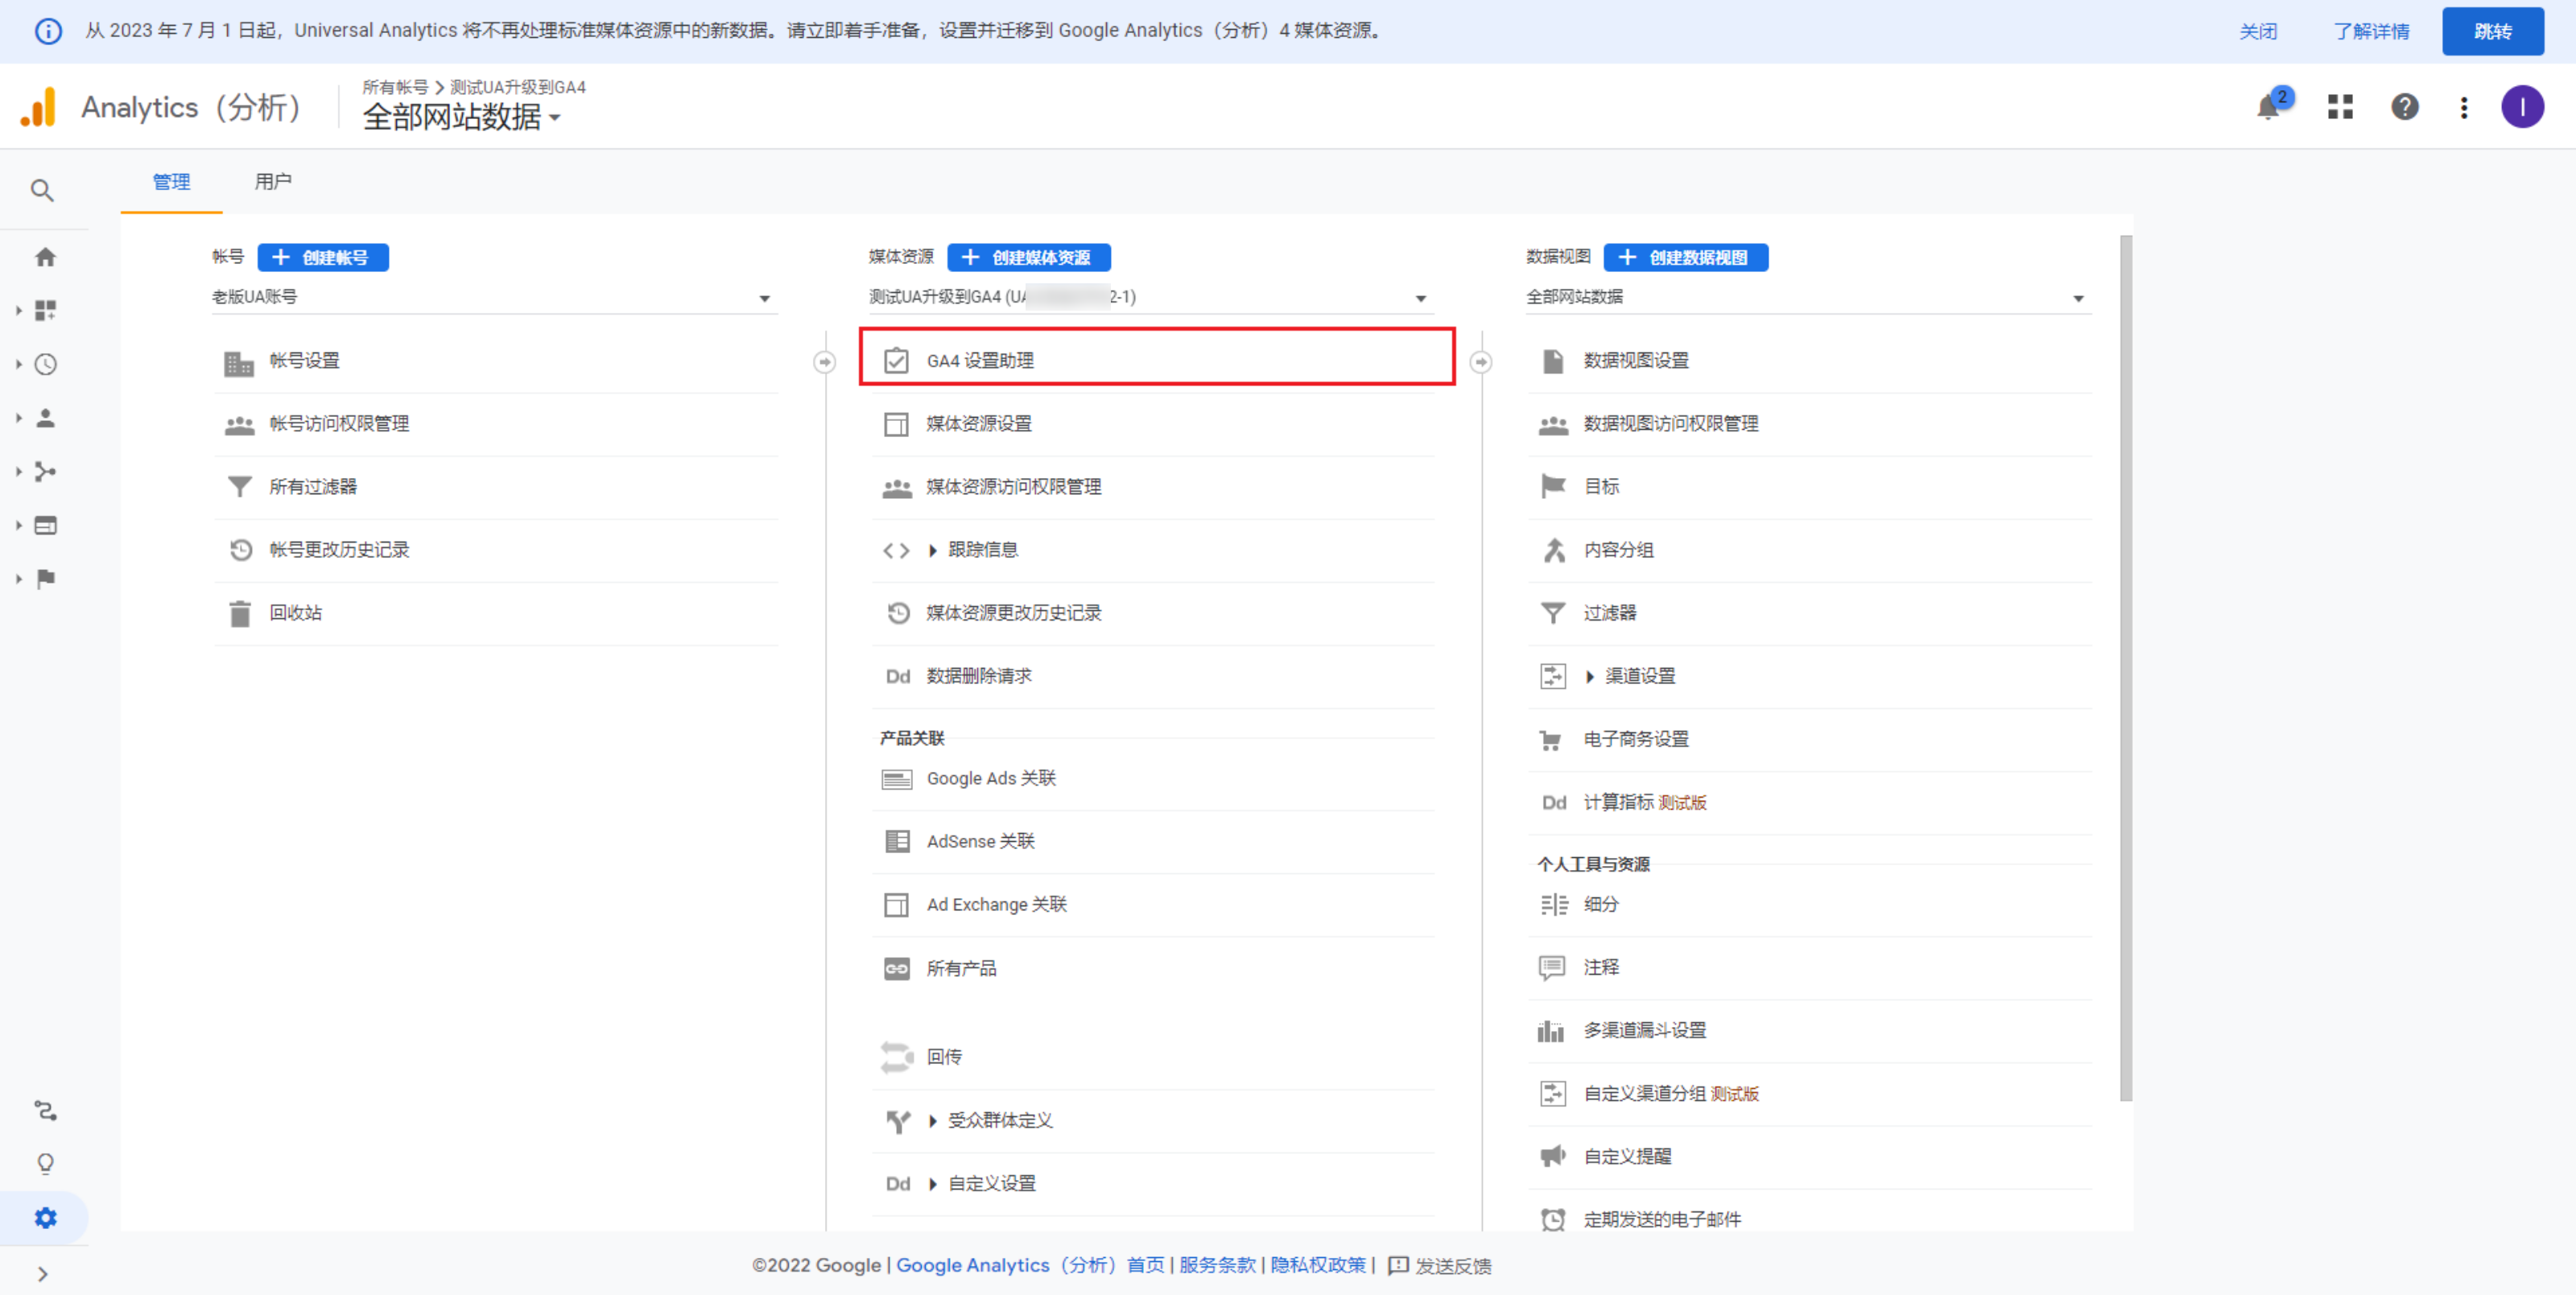Click the shopping cart icon for 电子商务设置
The image size is (2576, 1295).
pyautogui.click(x=1551, y=740)
